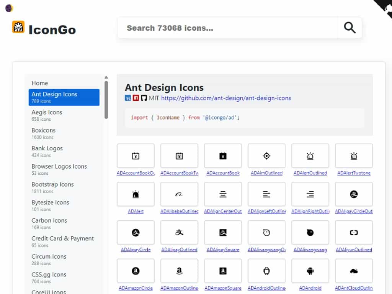Open the ADAmazonOutlined icon tile
This screenshot has width=392, height=294.
(x=179, y=271)
